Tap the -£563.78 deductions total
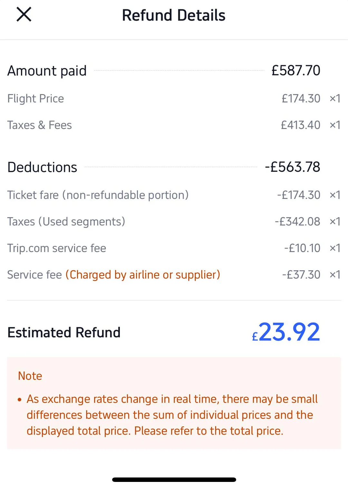 click(x=292, y=167)
